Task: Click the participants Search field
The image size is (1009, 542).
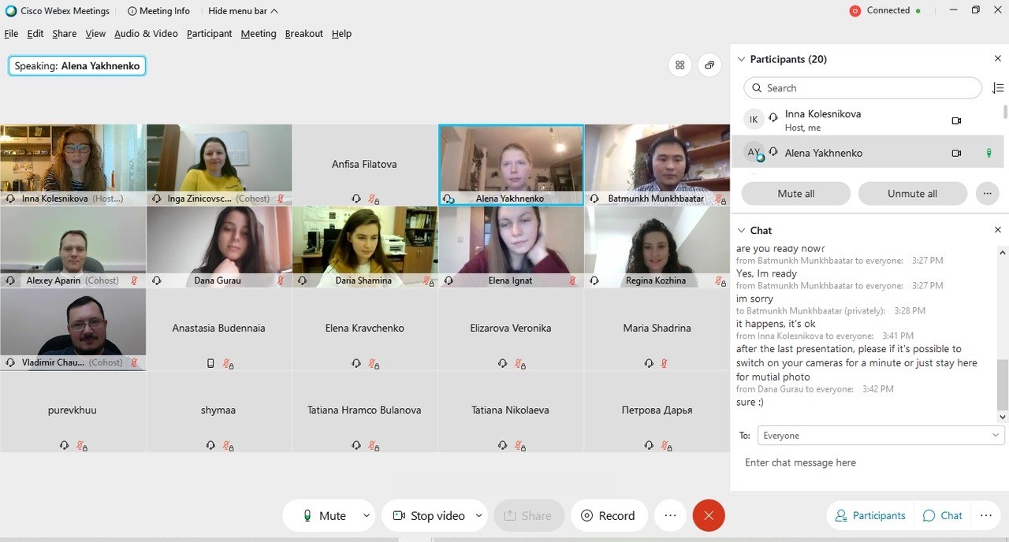Action: tap(862, 88)
